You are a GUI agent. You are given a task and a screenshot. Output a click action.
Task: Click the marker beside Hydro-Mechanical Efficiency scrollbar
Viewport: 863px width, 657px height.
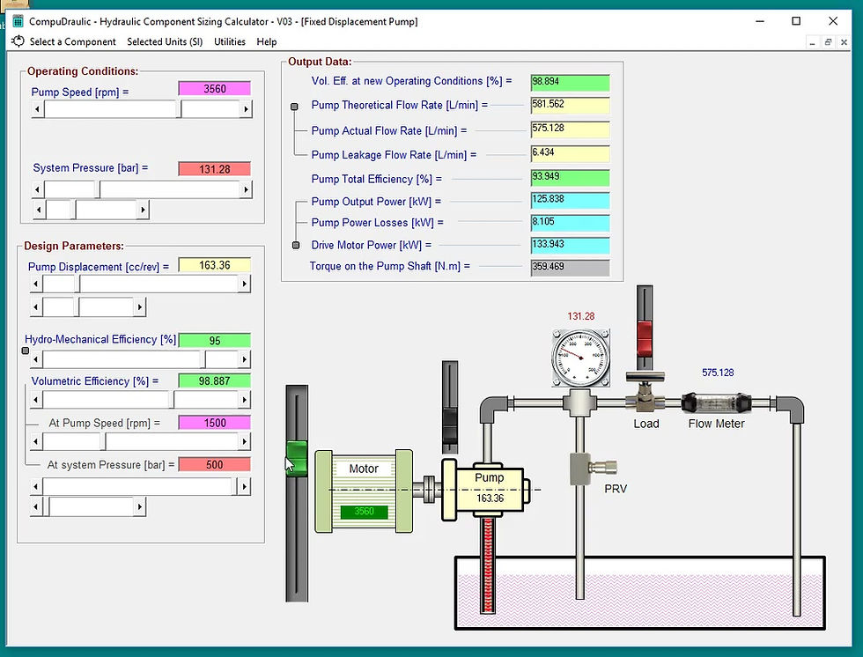click(26, 351)
